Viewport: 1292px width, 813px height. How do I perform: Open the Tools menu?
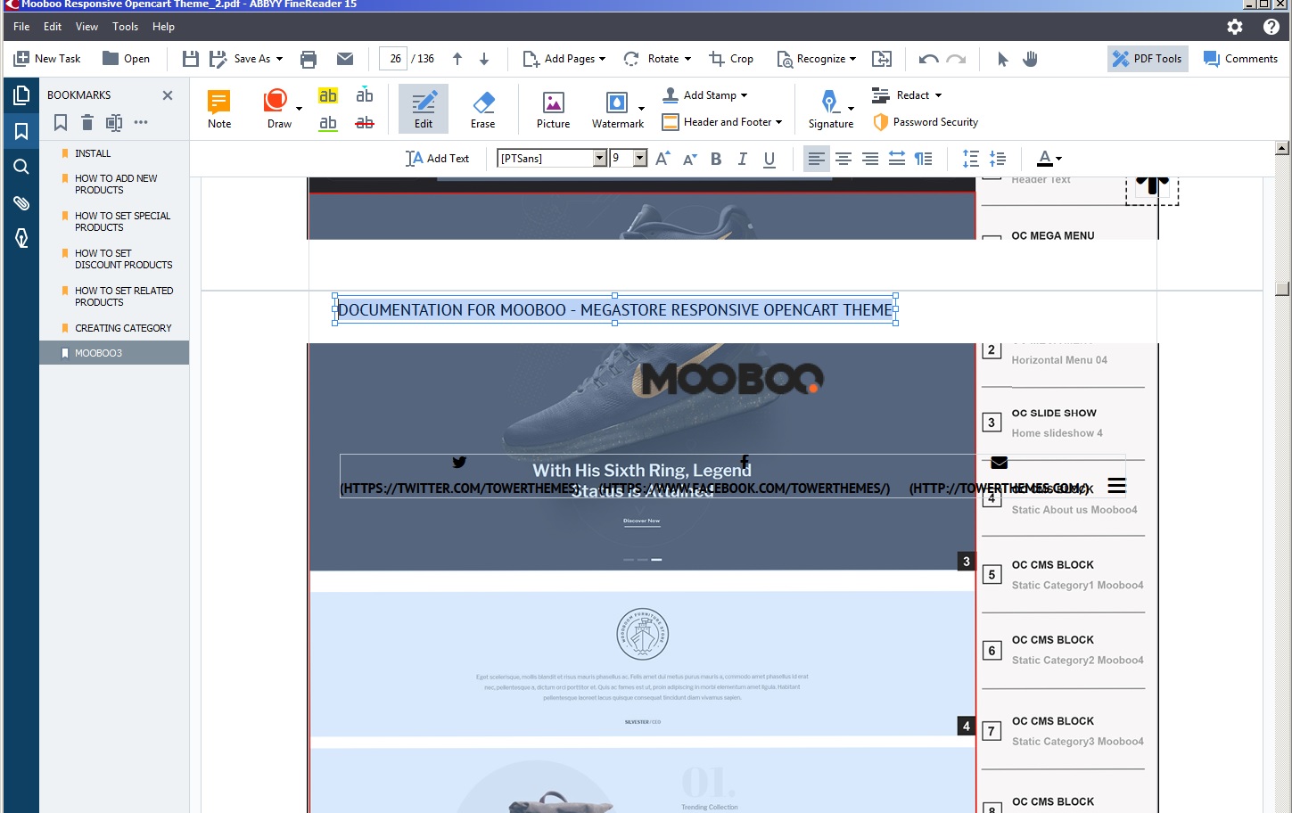click(125, 27)
